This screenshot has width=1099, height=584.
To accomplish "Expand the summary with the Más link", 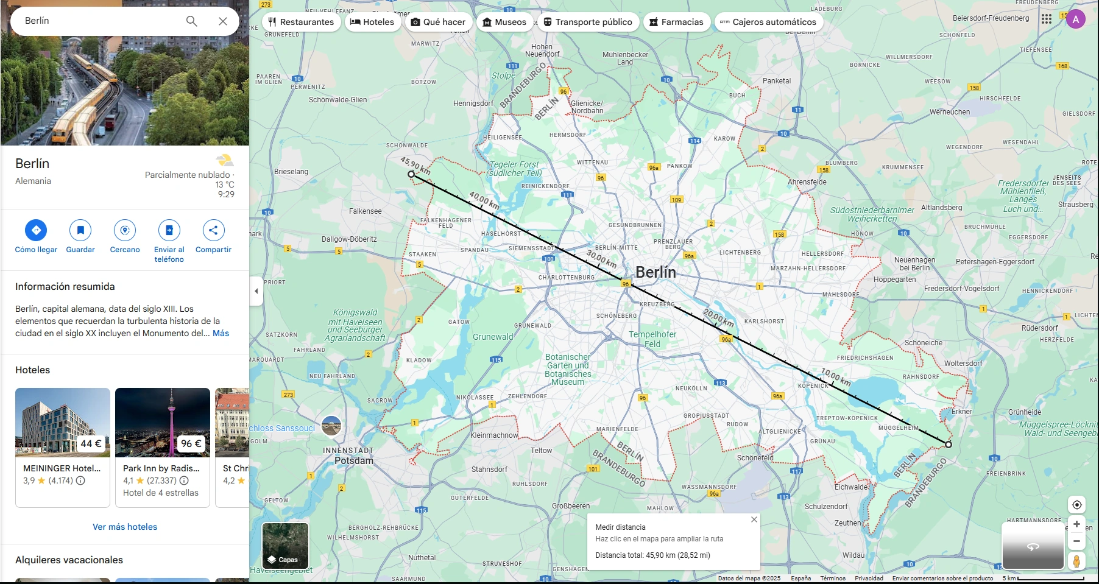I will click(x=221, y=333).
